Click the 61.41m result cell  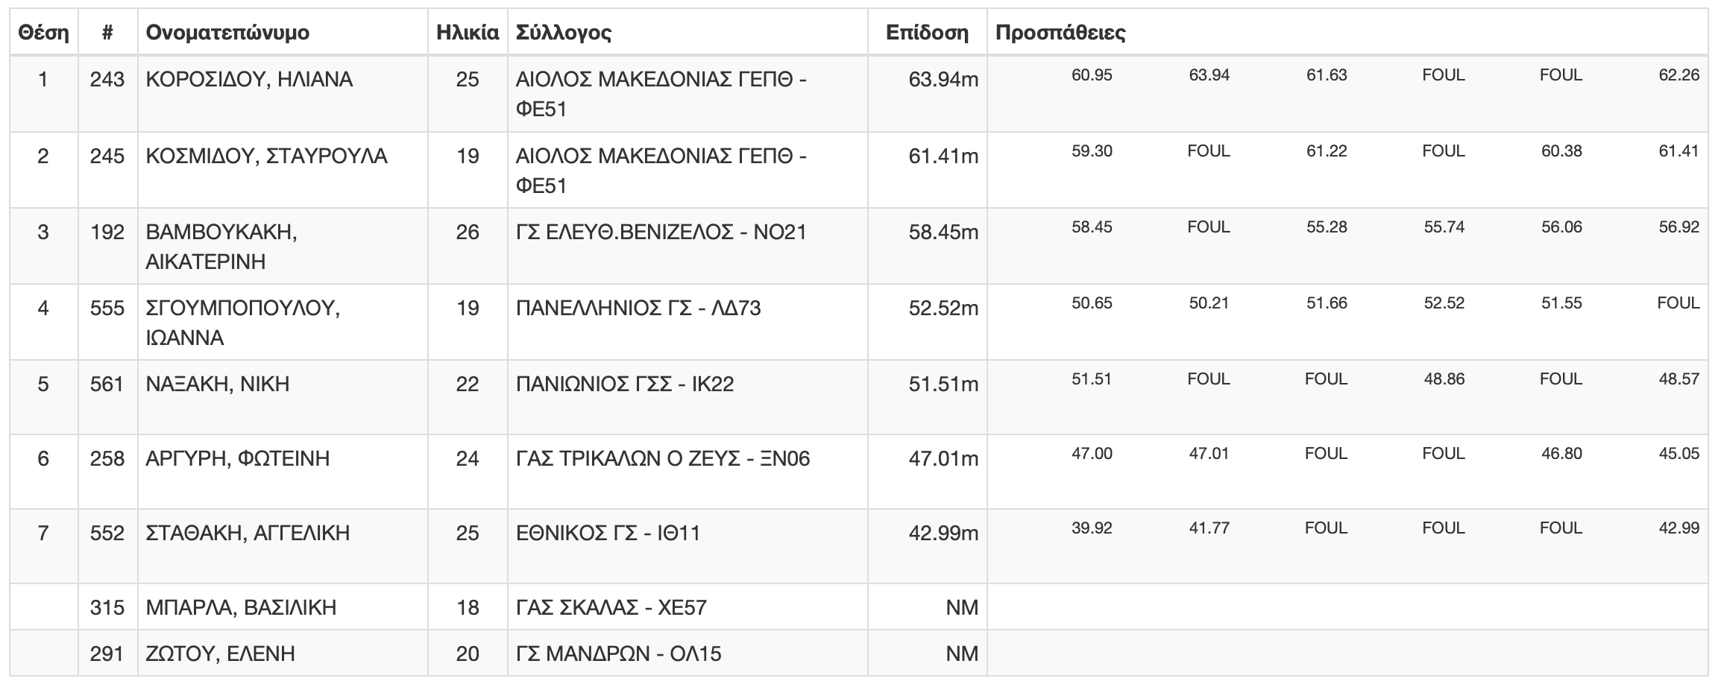coord(943,156)
